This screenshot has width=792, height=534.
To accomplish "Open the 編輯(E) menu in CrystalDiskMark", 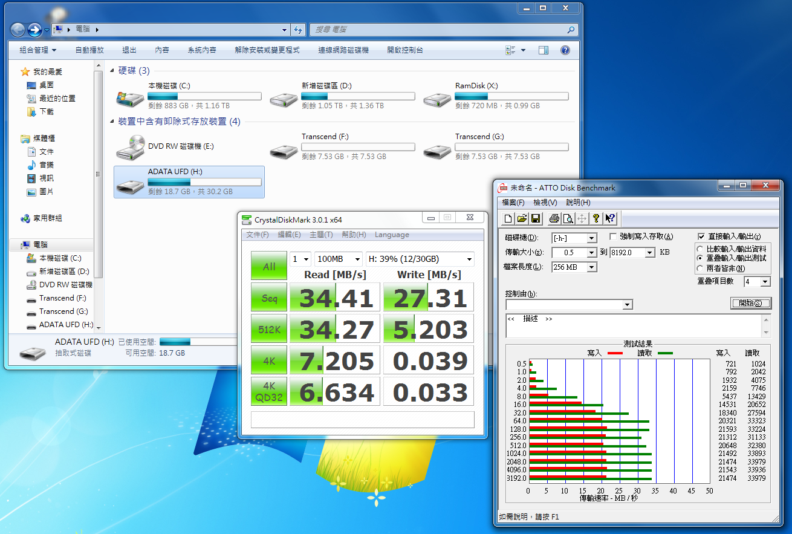I will coord(289,235).
